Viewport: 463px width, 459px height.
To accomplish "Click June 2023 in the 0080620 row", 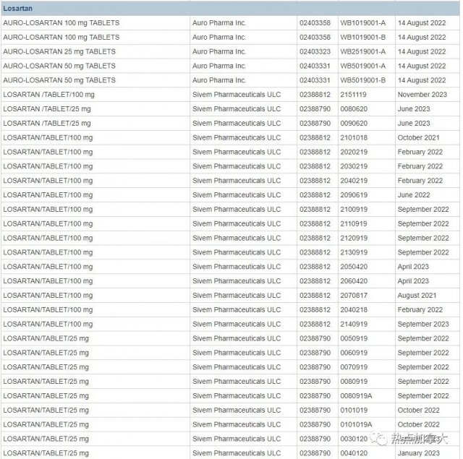I will coord(414,109).
